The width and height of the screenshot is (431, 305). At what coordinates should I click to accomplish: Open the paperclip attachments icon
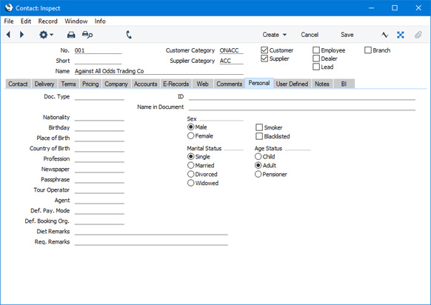(x=418, y=35)
